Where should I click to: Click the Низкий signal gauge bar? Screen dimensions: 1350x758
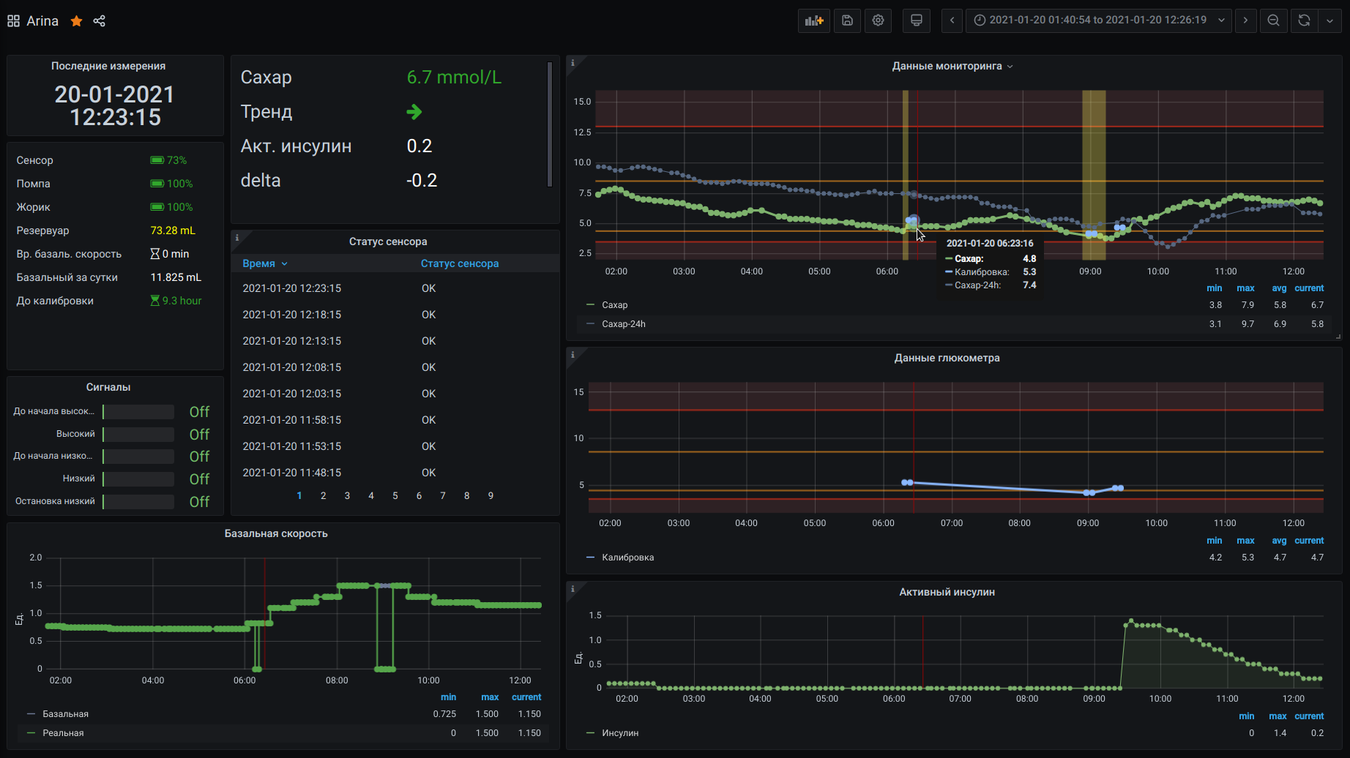138,479
